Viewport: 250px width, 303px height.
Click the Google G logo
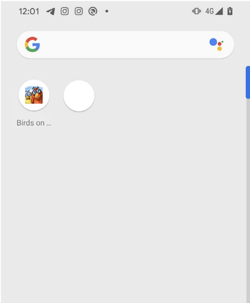pos(32,45)
